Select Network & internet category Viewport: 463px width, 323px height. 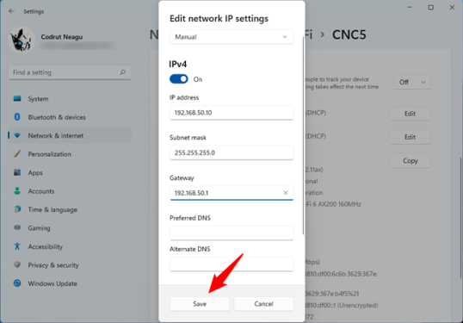[70, 135]
